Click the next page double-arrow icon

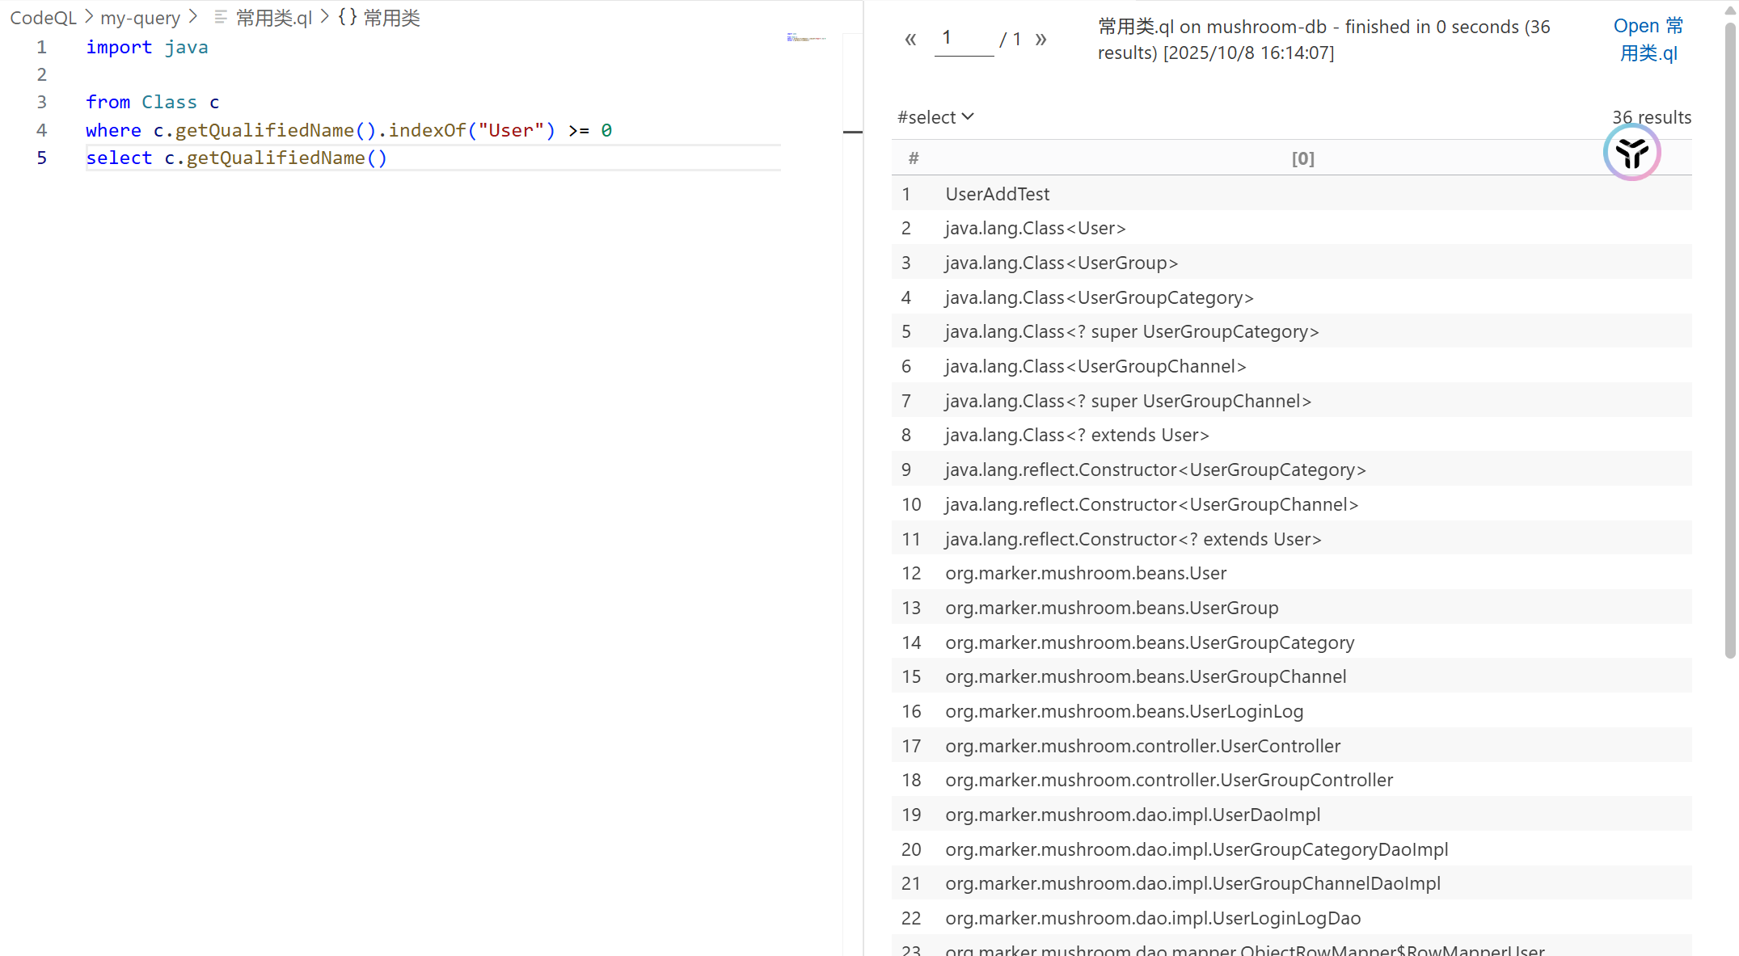click(x=1041, y=39)
